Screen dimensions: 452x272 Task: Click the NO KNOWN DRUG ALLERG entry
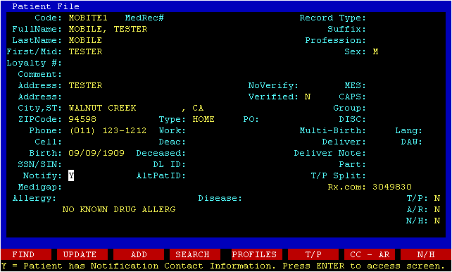click(119, 209)
